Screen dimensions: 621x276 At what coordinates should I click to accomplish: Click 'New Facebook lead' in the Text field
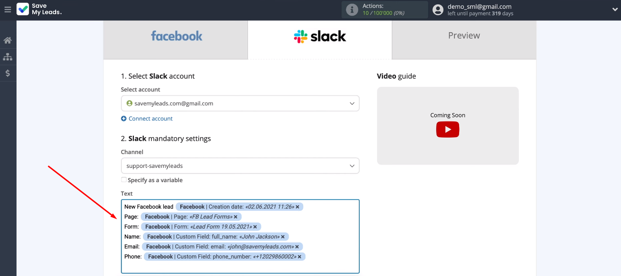coord(149,207)
